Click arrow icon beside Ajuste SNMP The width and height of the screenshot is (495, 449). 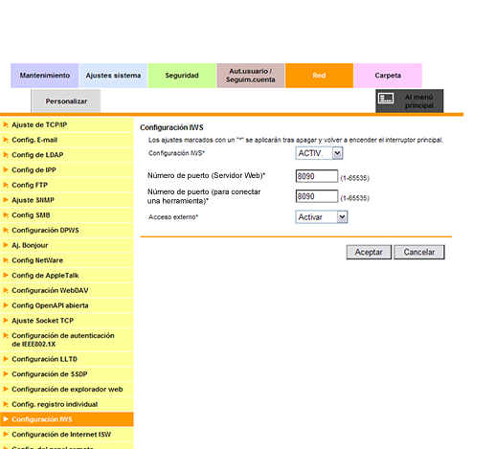coord(6,200)
